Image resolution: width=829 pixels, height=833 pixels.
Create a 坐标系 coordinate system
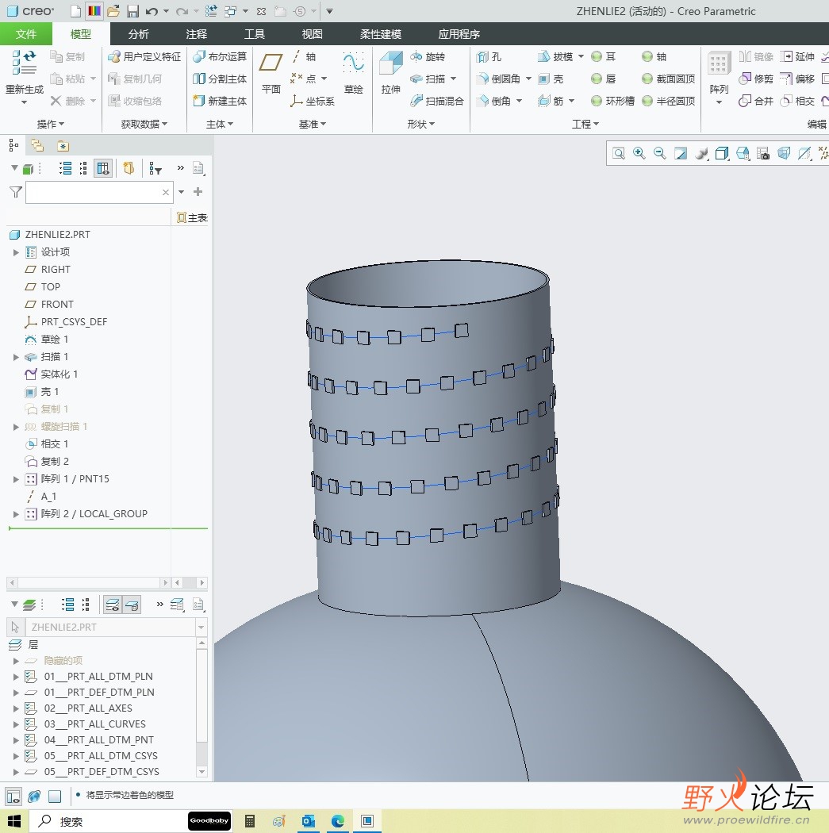(313, 101)
